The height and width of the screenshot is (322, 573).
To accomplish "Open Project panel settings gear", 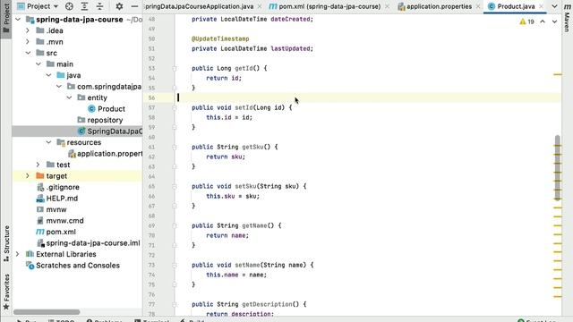I will [119, 6].
